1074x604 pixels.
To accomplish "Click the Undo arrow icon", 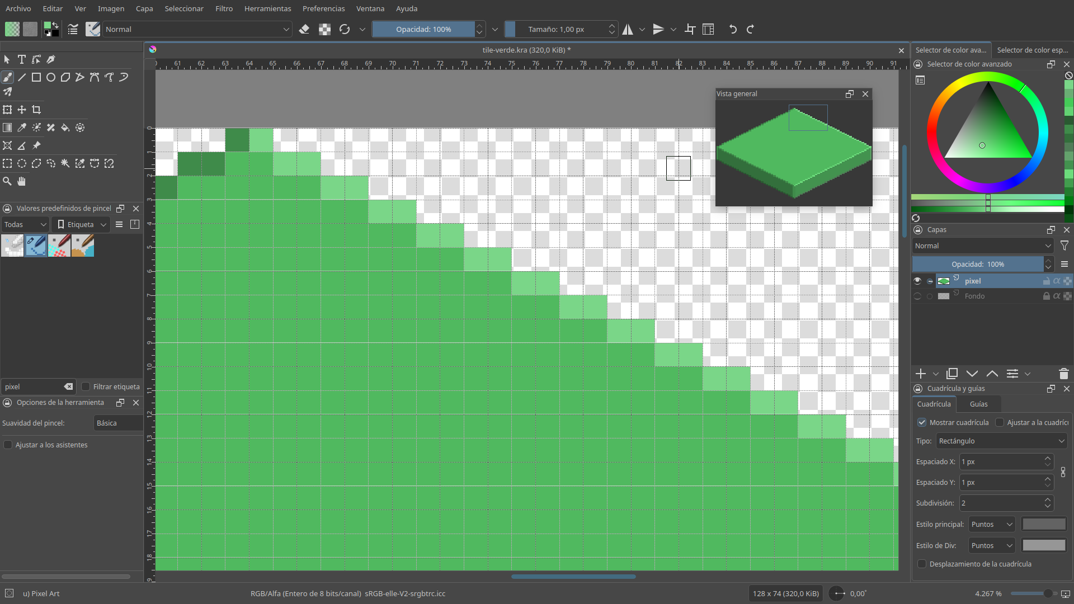I will click(x=733, y=29).
